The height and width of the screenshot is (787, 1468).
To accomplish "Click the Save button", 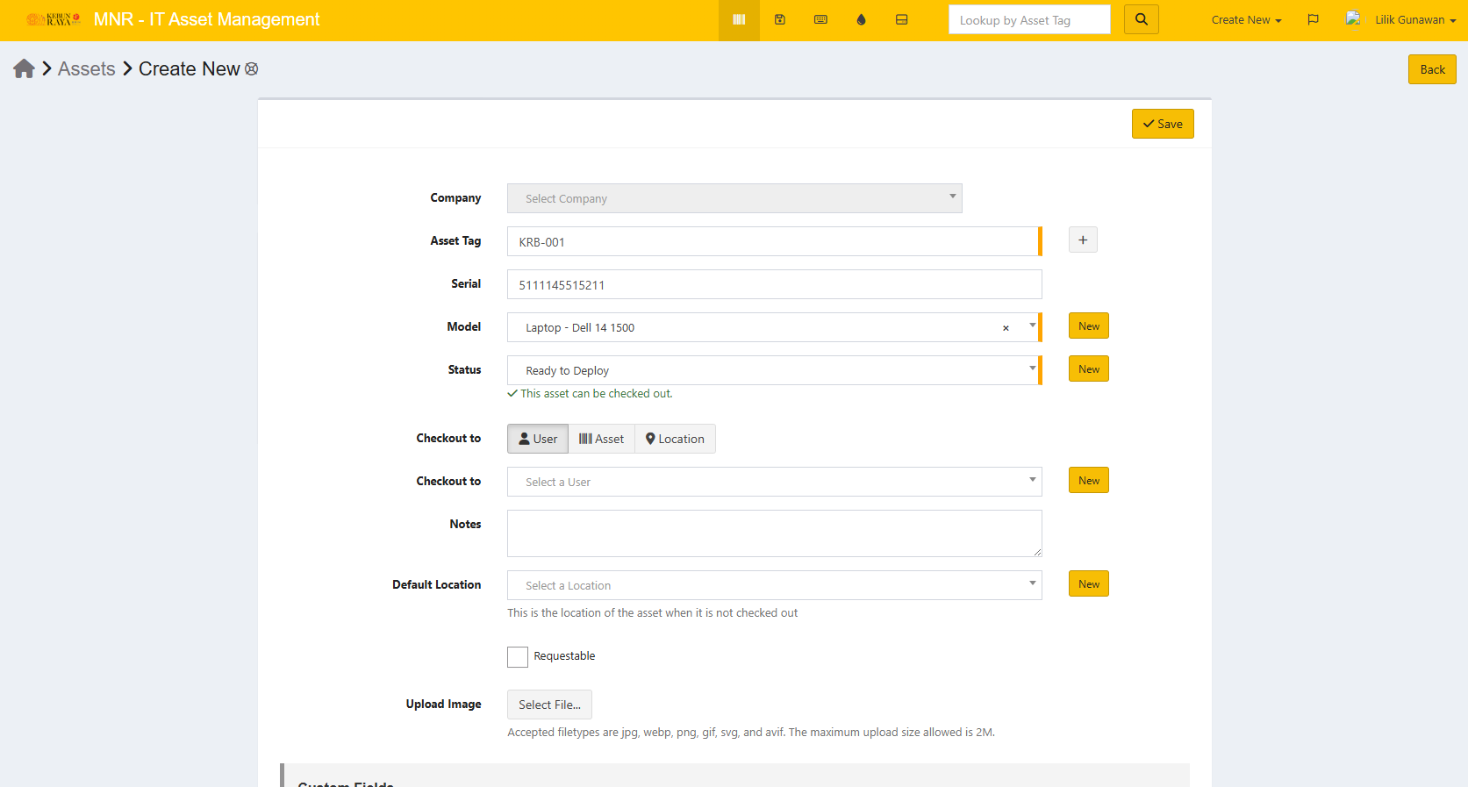I will click(x=1163, y=124).
